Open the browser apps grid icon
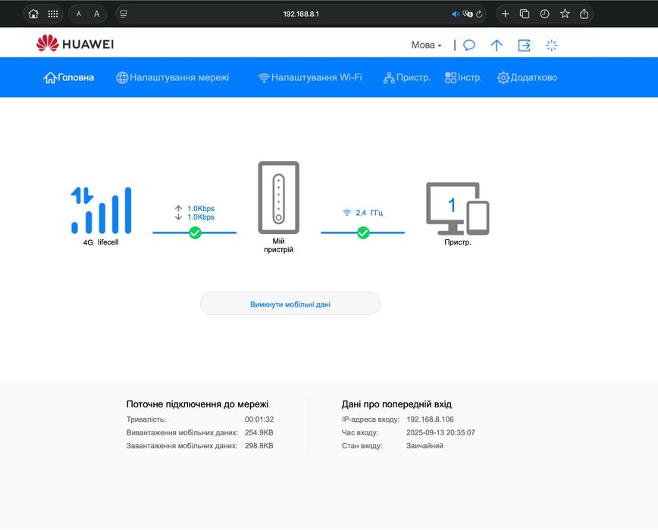The image size is (658, 530). pyautogui.click(x=53, y=14)
